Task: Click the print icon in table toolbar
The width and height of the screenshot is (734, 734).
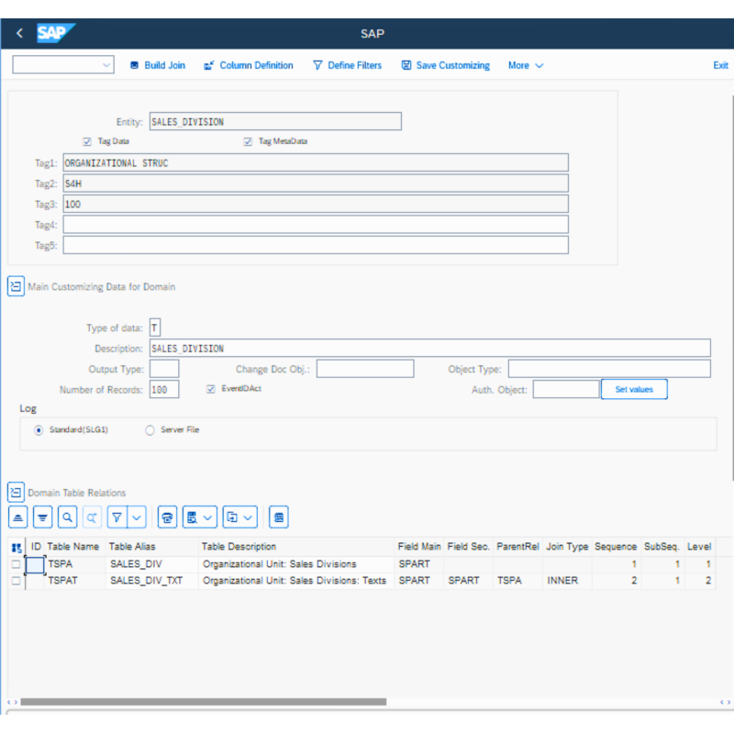Action: point(167,517)
